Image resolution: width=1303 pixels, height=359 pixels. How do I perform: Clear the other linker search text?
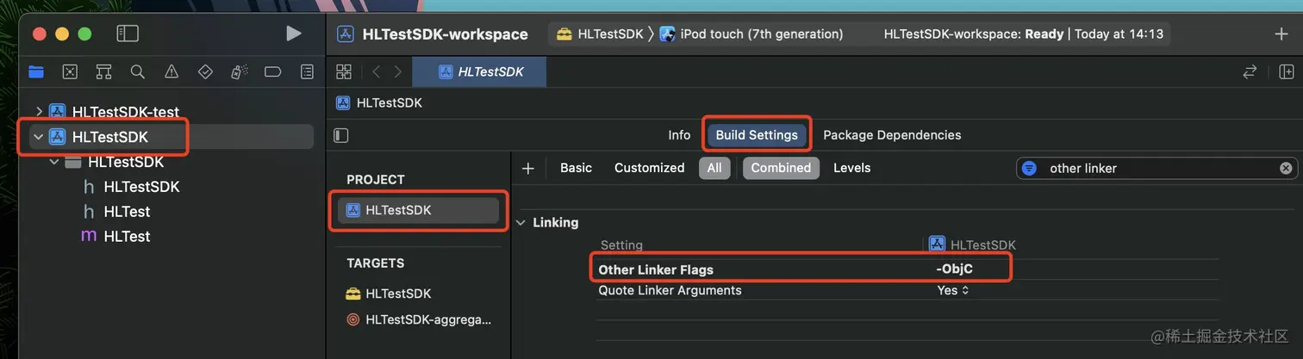[1286, 168]
